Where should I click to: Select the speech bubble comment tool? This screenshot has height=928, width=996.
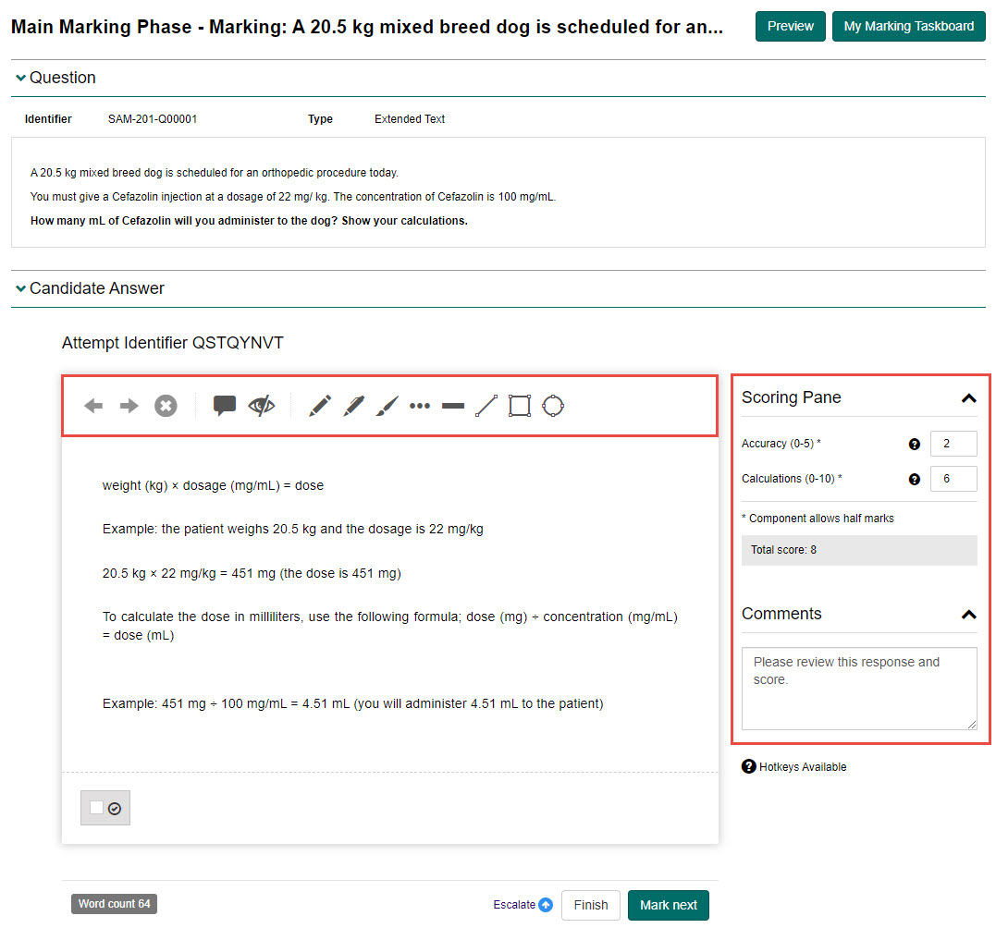225,406
